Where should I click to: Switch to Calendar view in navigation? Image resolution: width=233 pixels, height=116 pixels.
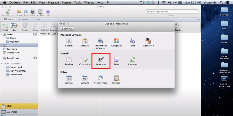coord(19,112)
